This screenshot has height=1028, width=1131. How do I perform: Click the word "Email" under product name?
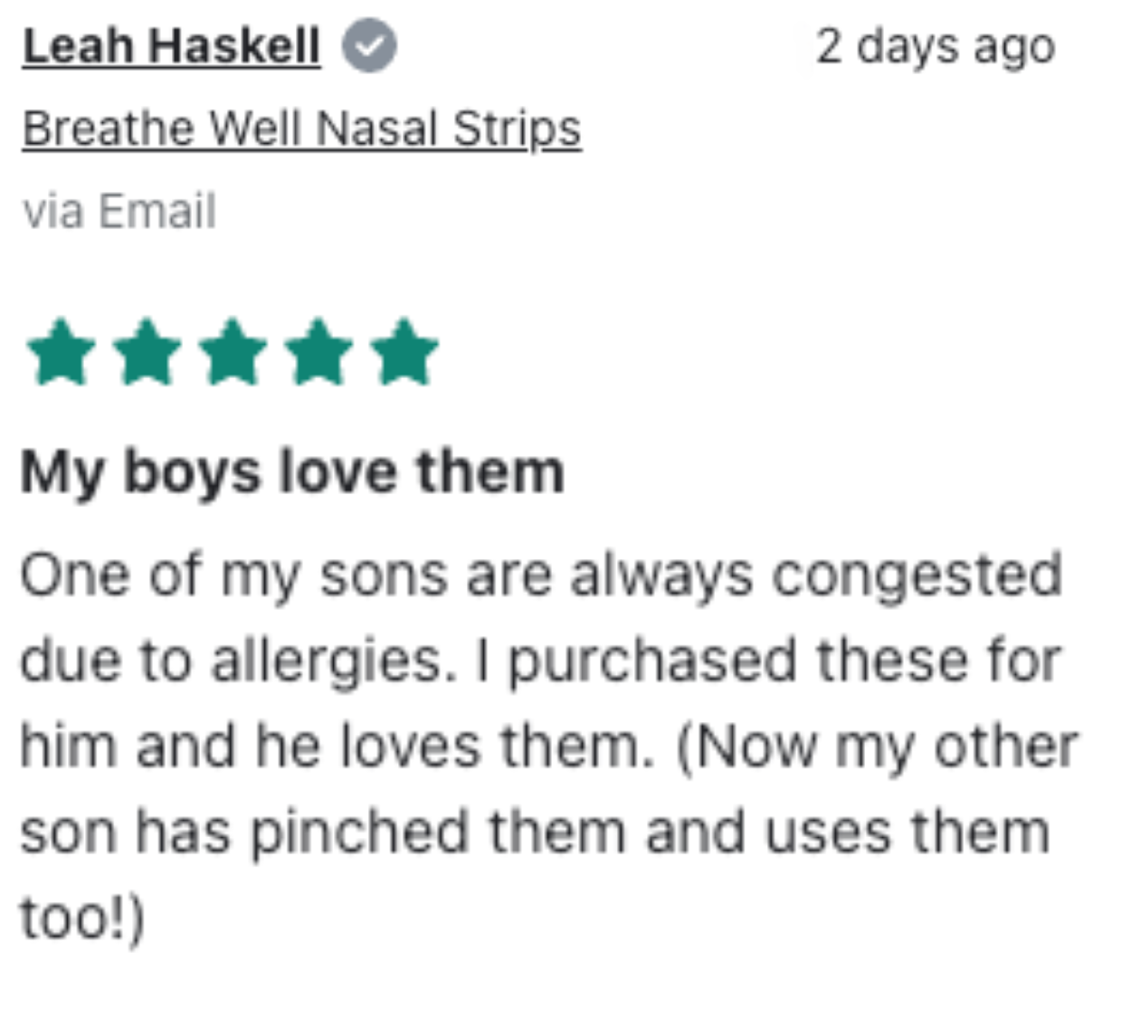pos(157,212)
